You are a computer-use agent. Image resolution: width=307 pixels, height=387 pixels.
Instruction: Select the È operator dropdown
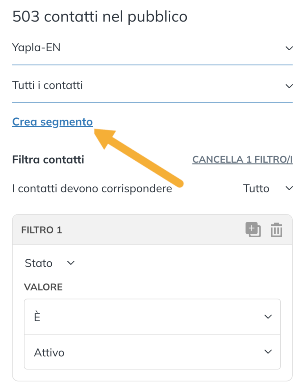click(x=152, y=317)
